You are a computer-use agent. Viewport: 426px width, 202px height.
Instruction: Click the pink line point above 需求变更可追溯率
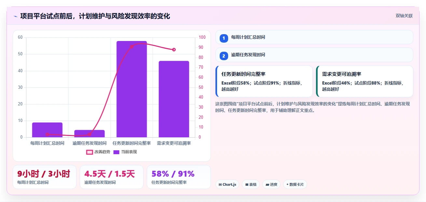coord(174,49)
